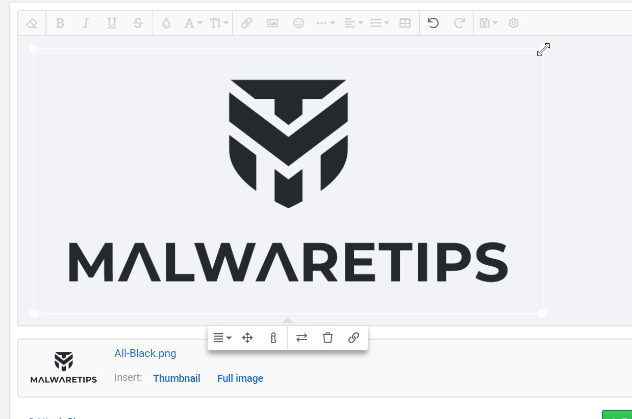This screenshot has width=632, height=419.
Task: Click the All-Black.png attachment thumbnail
Action: 64,368
